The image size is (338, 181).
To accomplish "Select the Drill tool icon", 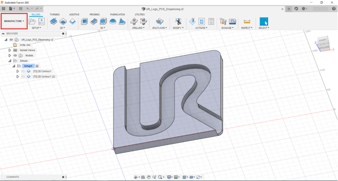I will pyautogui.click(x=134, y=22).
